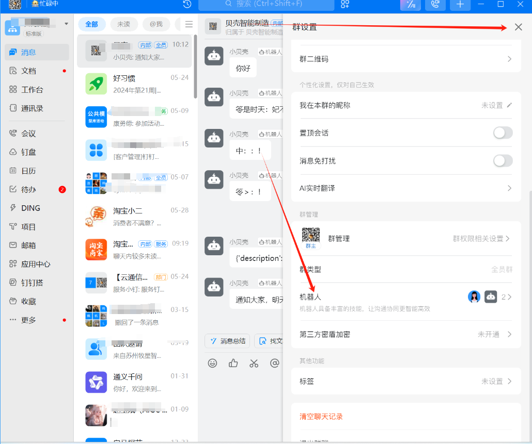Click the thumbs-up icon in chat toolbar
The image size is (532, 444).
233,364
